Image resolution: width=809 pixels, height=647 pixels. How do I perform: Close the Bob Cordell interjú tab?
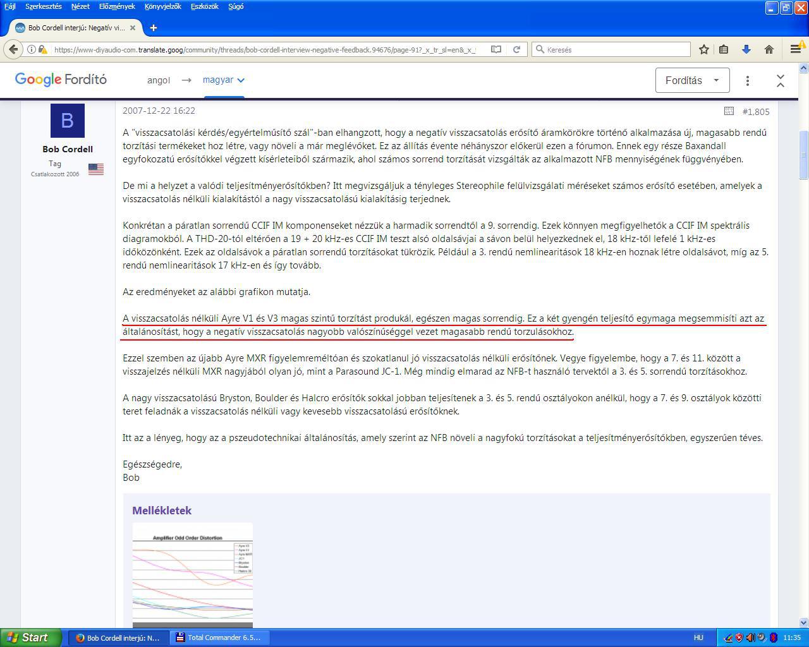click(133, 28)
